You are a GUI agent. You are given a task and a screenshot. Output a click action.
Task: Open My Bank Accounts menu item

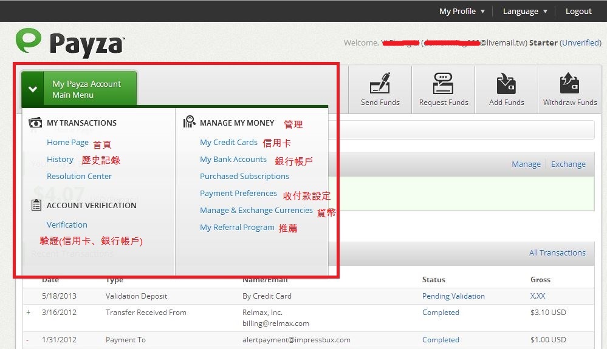point(233,159)
